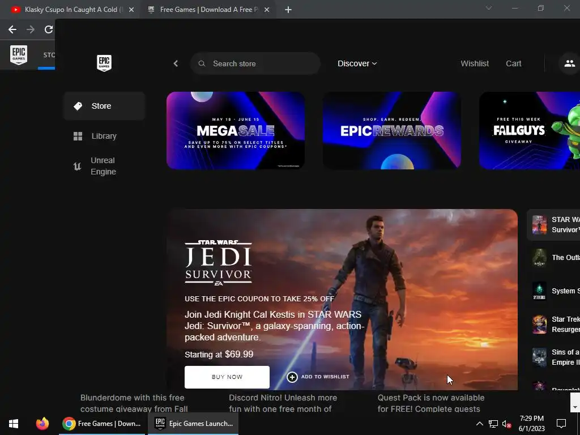Screen dimensions: 580x435
Task: Select The Outlast entry in side list
Action: coord(553,258)
